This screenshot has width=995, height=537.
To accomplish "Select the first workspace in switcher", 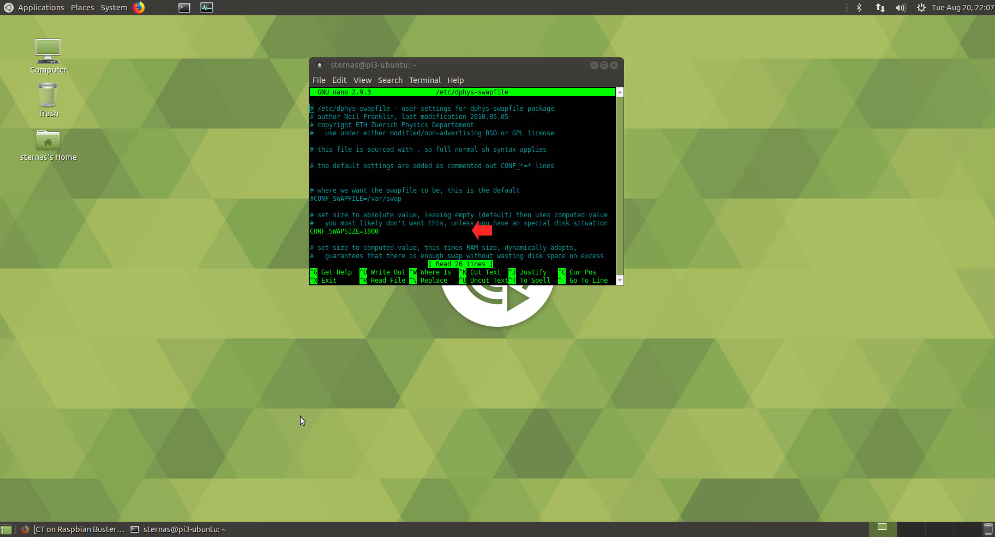I will click(x=882, y=529).
